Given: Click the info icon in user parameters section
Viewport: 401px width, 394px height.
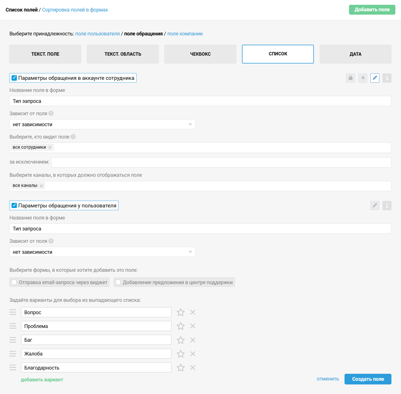Looking at the screenshot, I should [x=387, y=205].
